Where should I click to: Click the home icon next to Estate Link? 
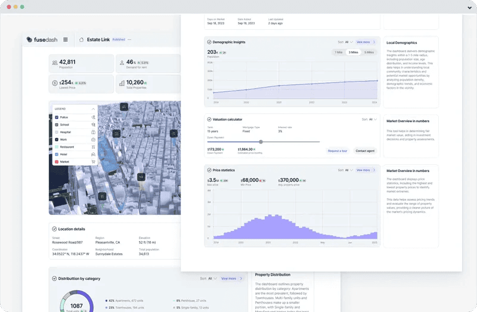click(82, 40)
